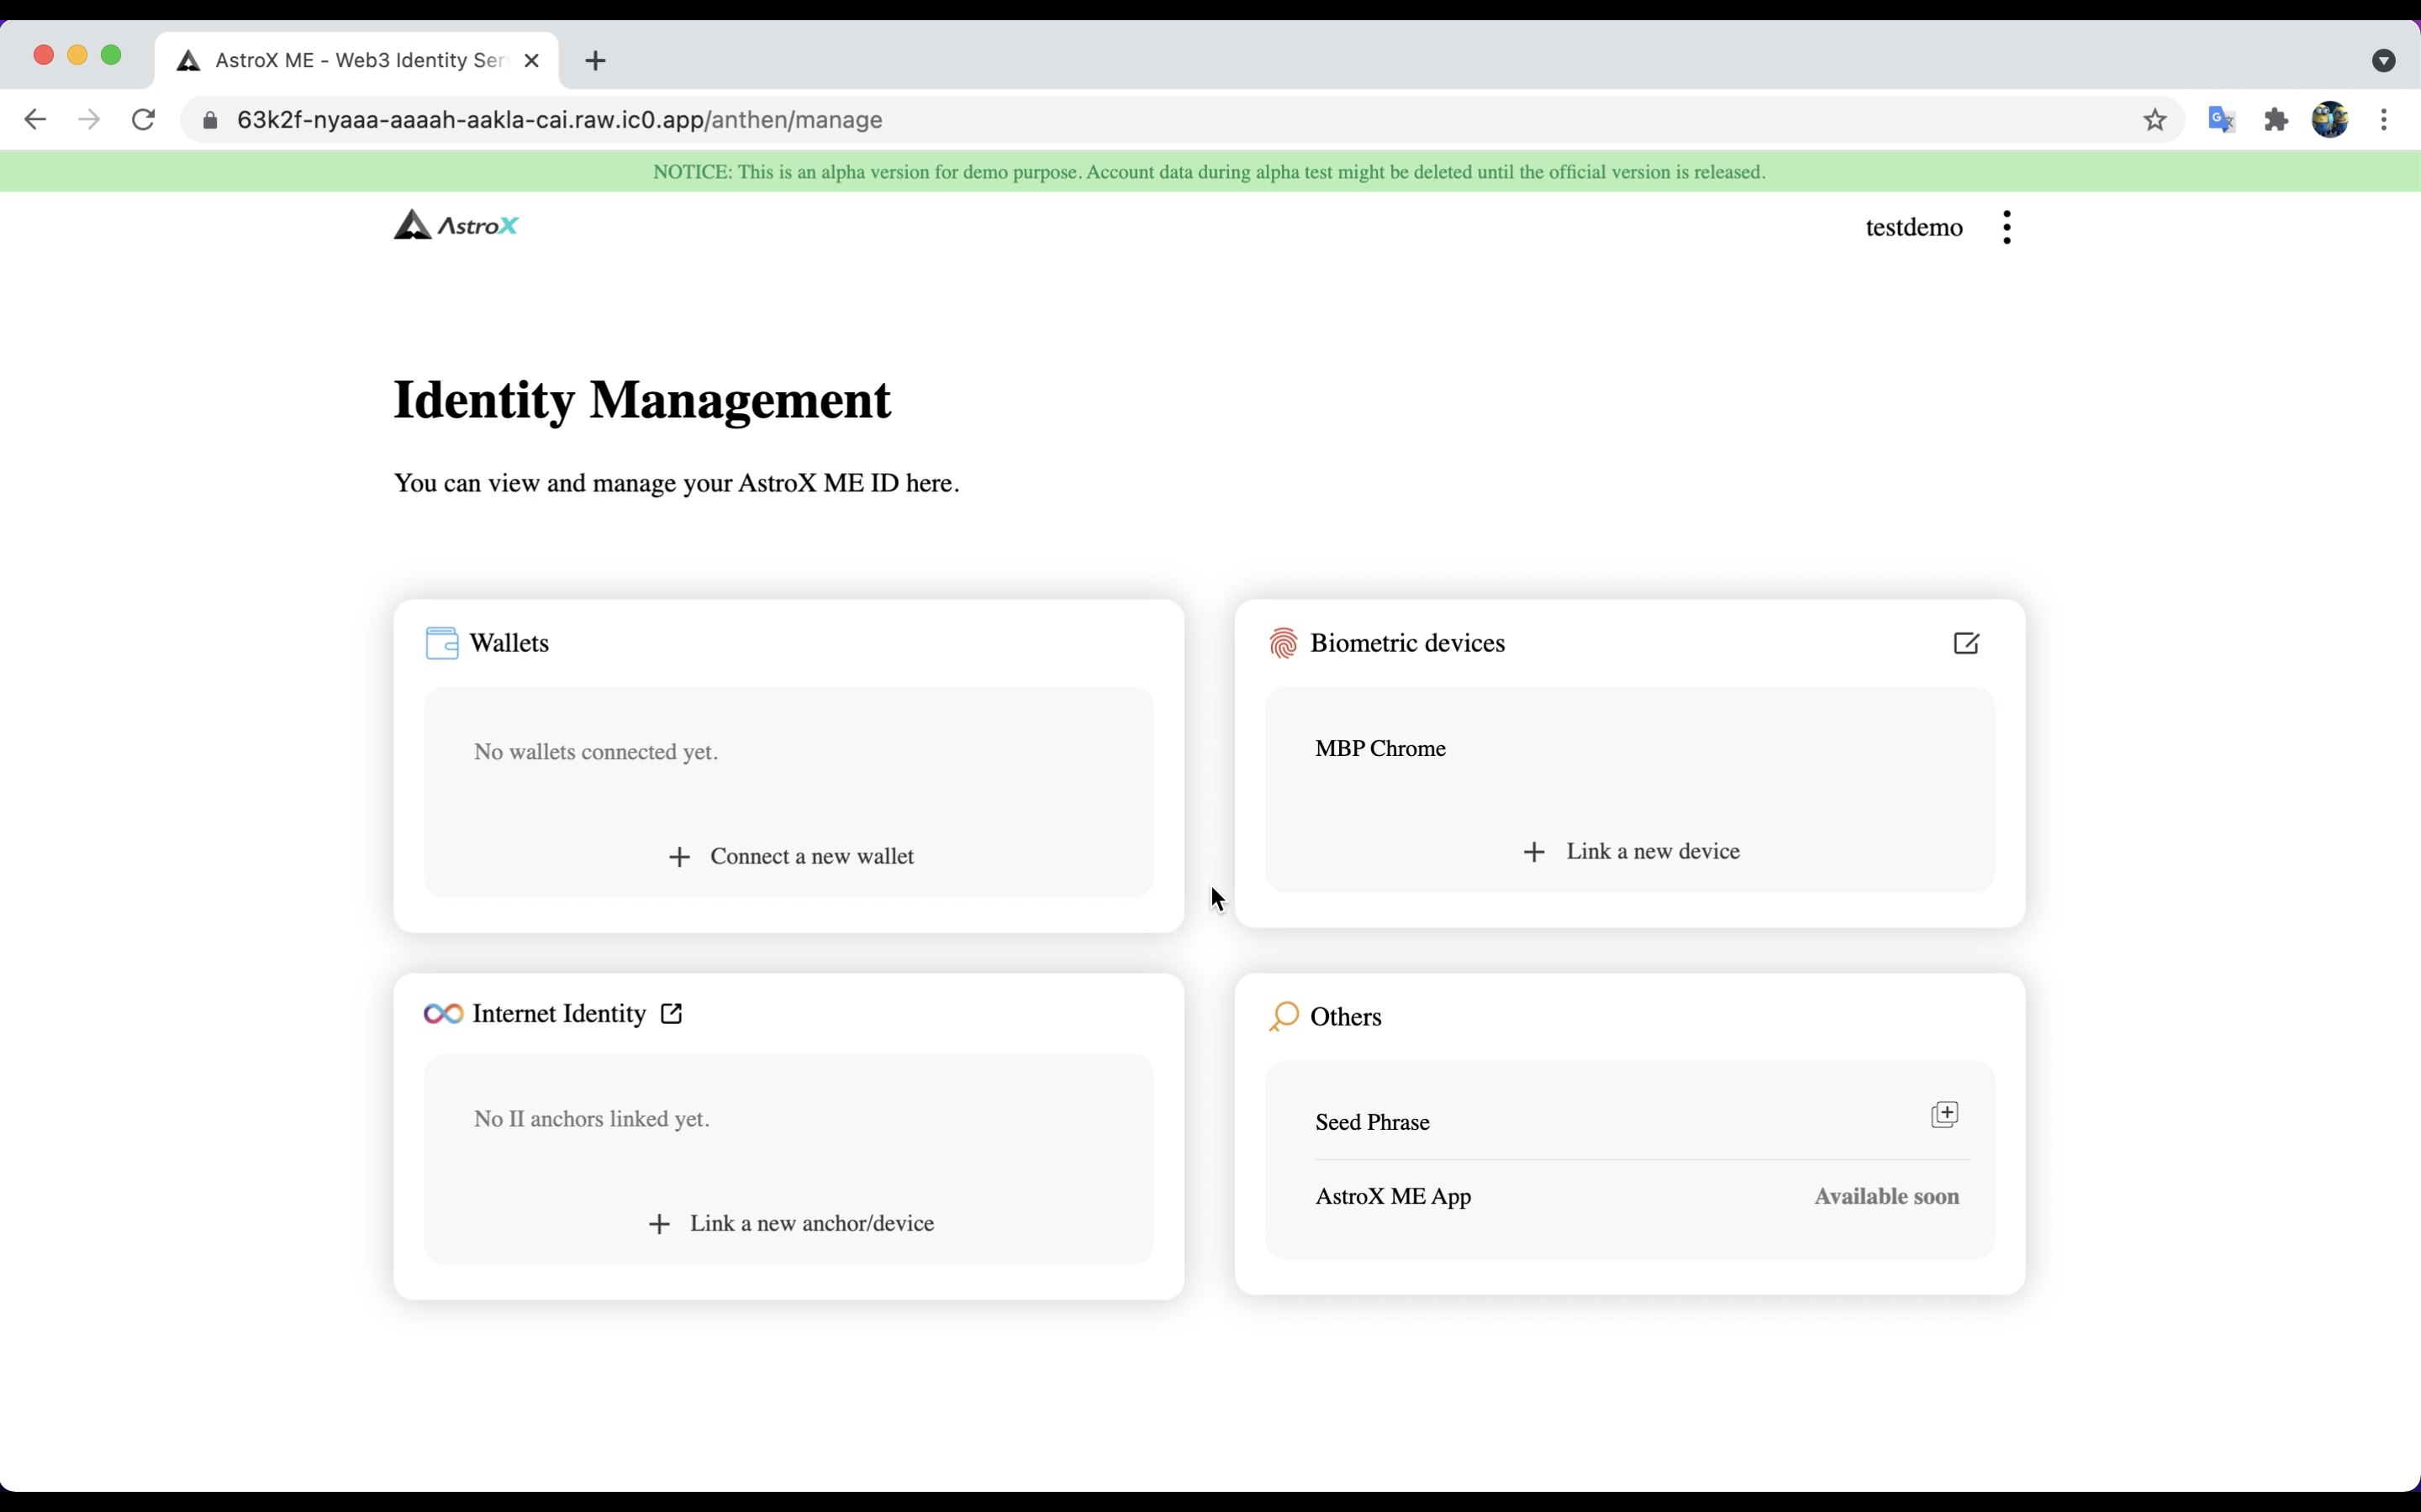Viewport: 2421px width, 1512px height.
Task: Click the address bar URL
Action: (x=560, y=120)
